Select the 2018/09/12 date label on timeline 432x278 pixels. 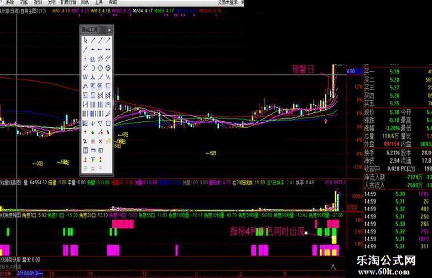(x=30, y=273)
